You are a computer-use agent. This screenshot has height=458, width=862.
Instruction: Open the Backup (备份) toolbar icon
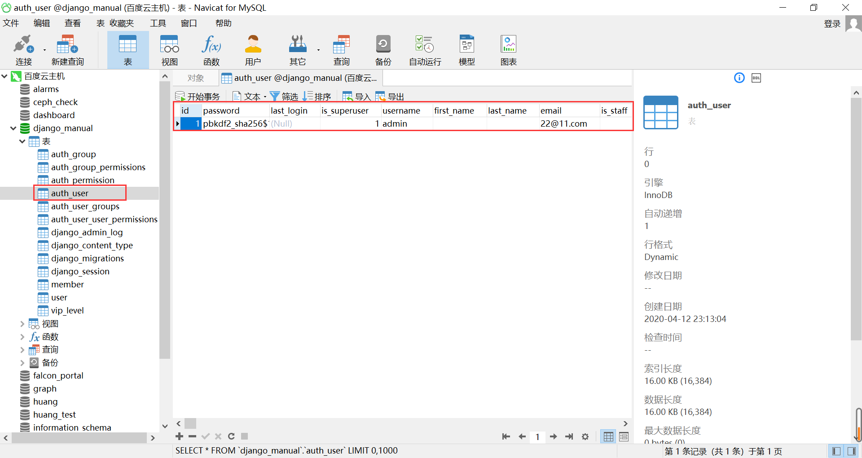click(x=383, y=50)
